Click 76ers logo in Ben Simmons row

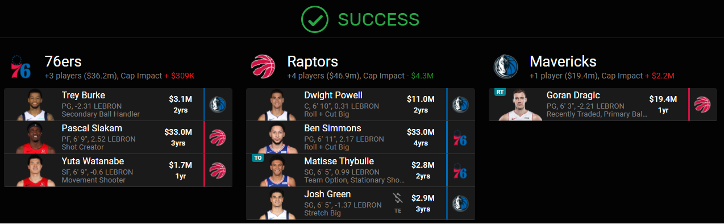460,138
